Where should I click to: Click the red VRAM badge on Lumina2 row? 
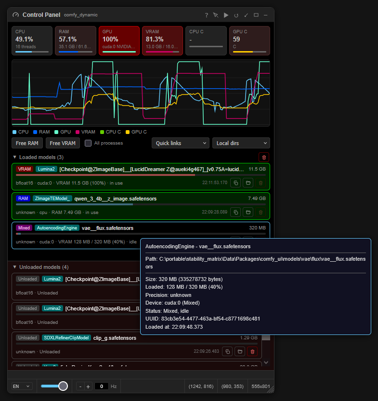[x=25, y=169]
